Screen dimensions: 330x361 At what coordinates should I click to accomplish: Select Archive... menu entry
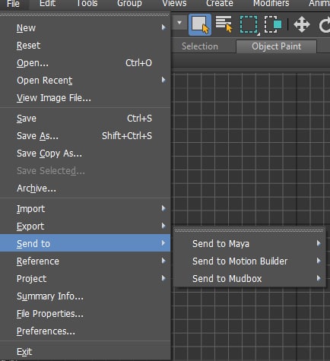[85, 188]
